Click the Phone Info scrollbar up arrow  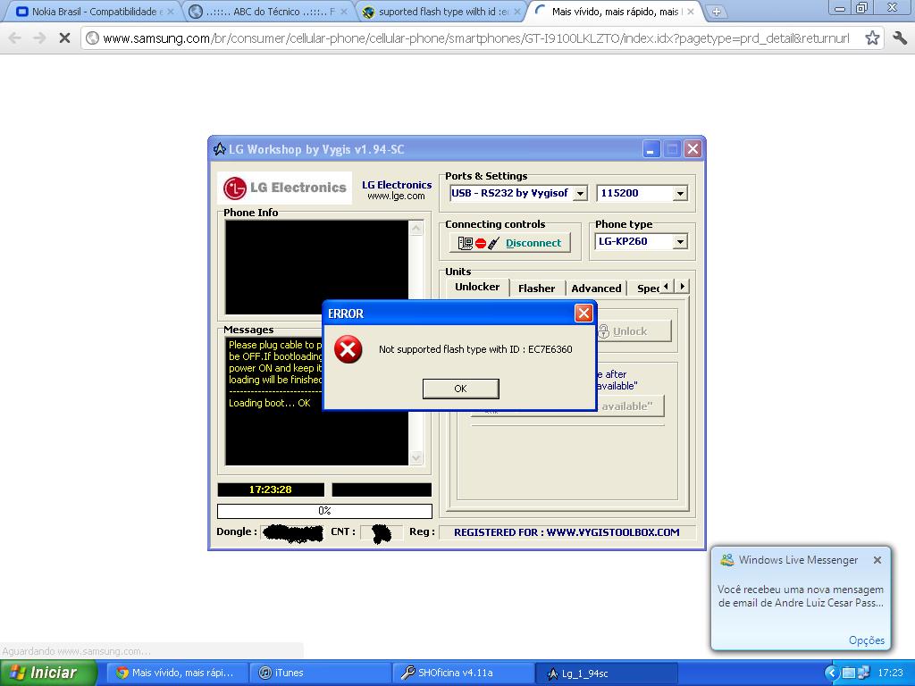416,228
